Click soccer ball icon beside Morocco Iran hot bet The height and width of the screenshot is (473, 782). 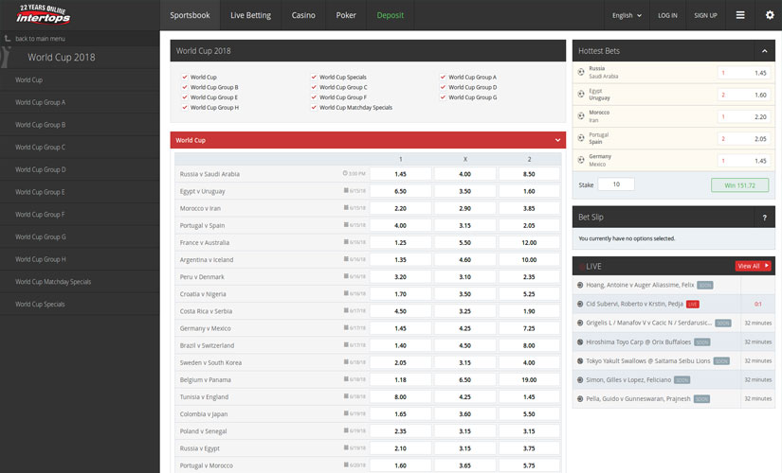point(580,116)
